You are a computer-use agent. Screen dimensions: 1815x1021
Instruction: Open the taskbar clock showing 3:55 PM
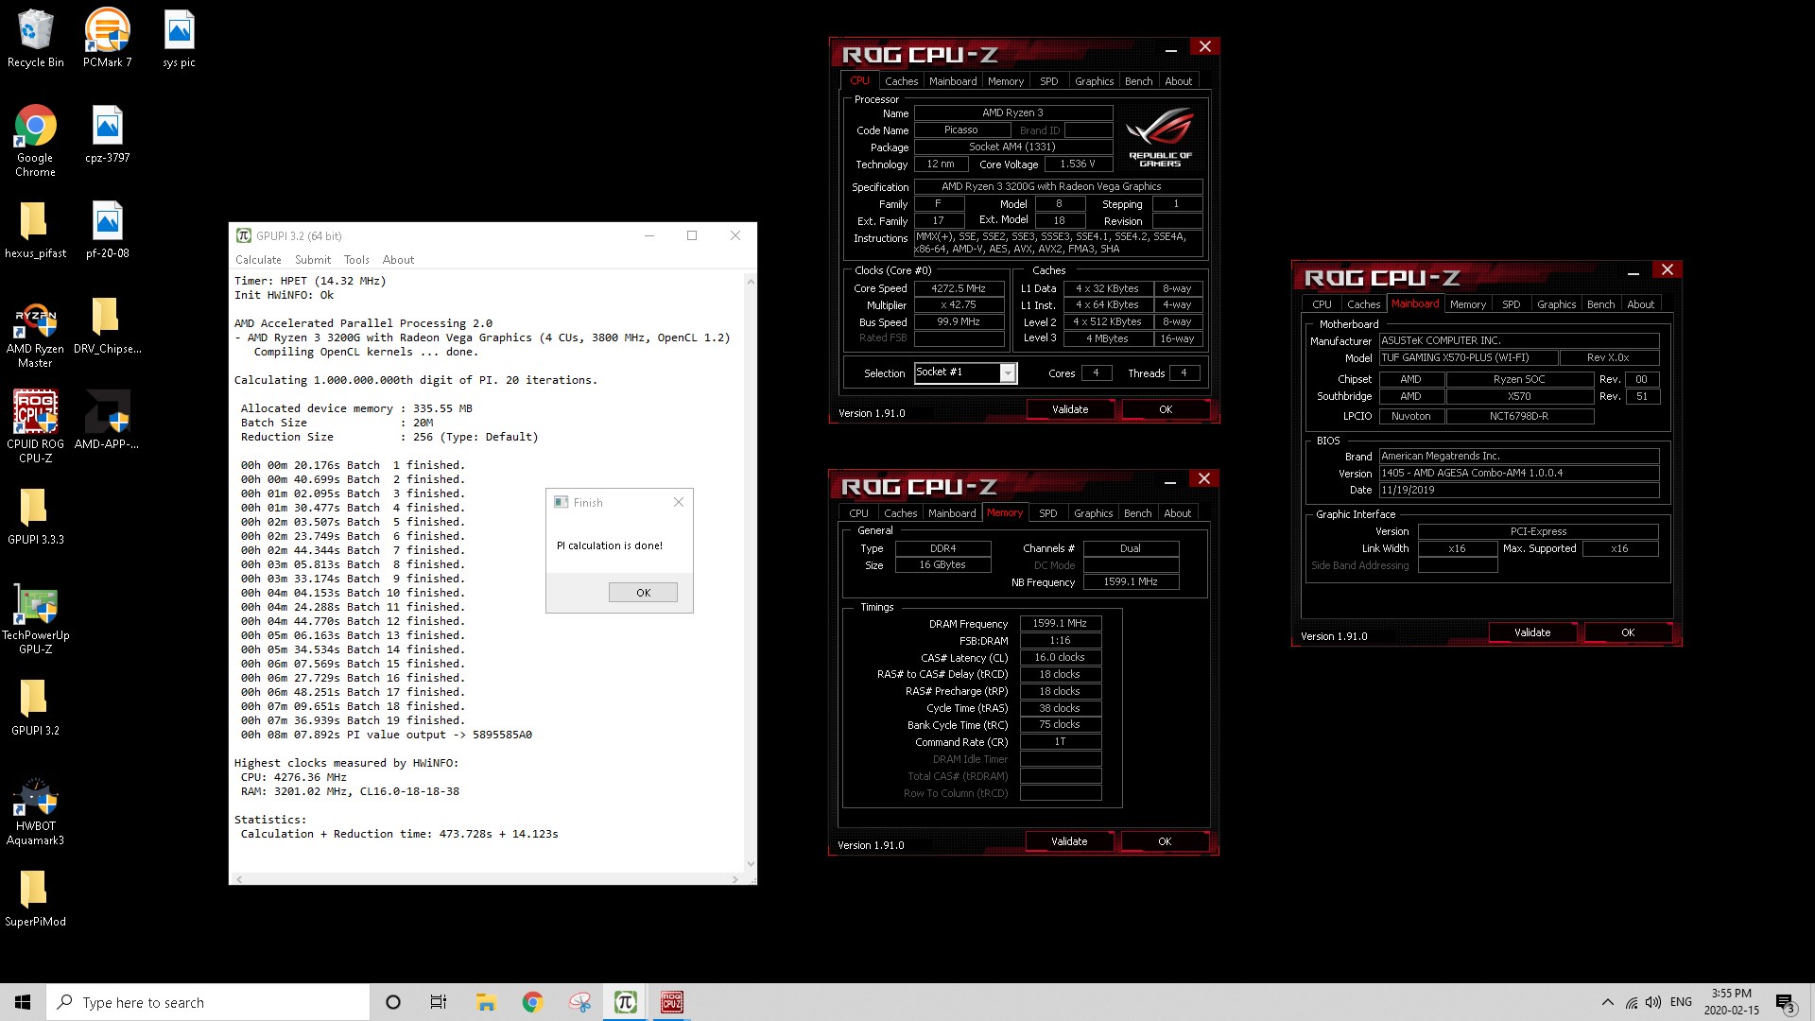point(1731,1002)
